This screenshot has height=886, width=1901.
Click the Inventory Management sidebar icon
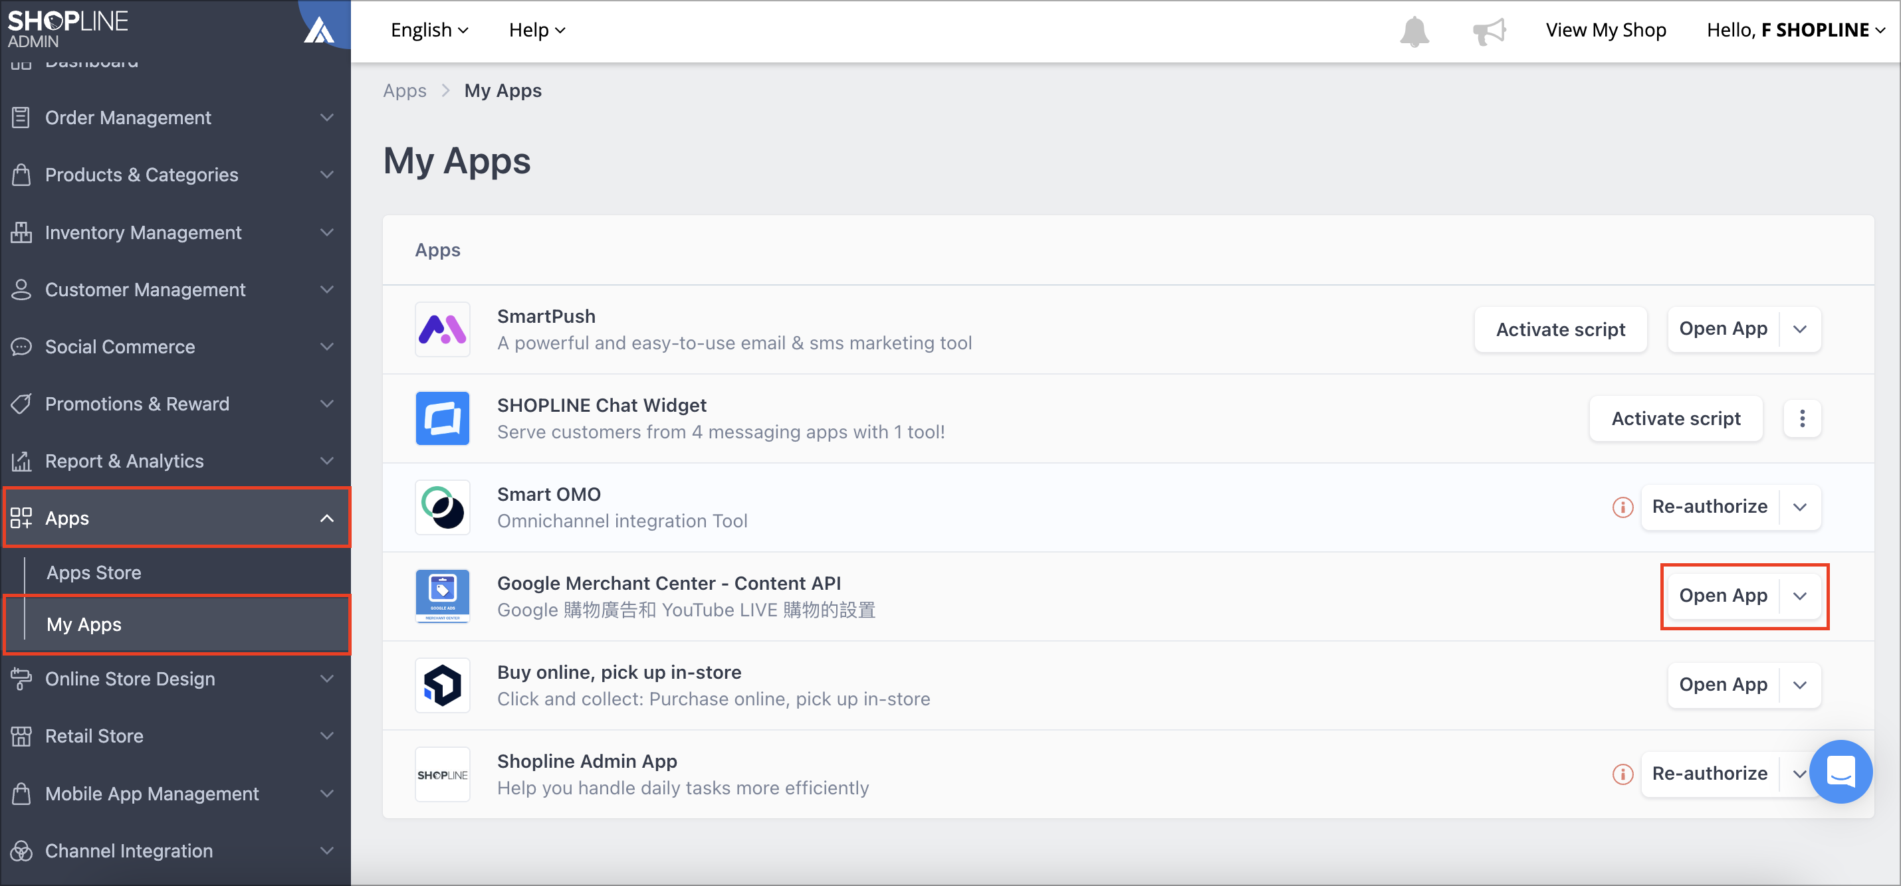21,232
